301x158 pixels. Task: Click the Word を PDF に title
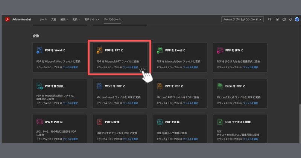[115, 86]
